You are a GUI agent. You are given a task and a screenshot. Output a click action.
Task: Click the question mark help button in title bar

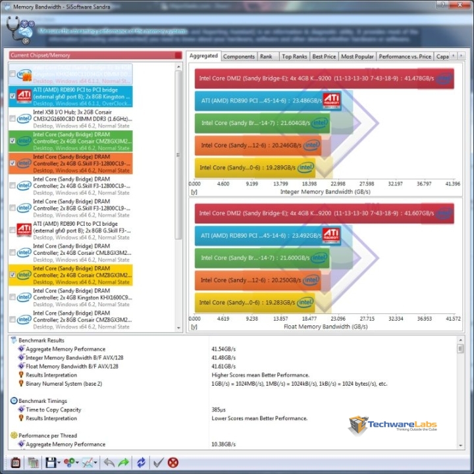point(443,4)
